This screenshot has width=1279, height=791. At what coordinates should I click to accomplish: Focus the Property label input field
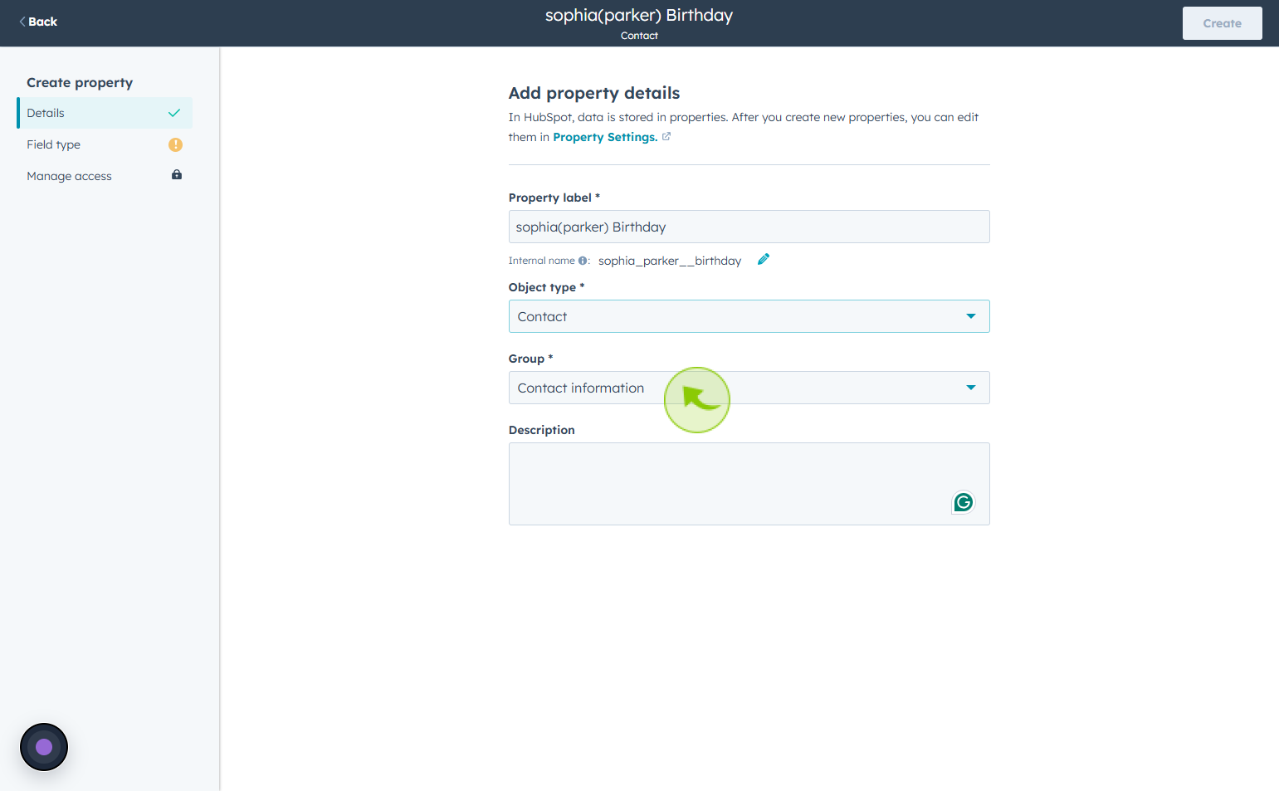click(749, 227)
